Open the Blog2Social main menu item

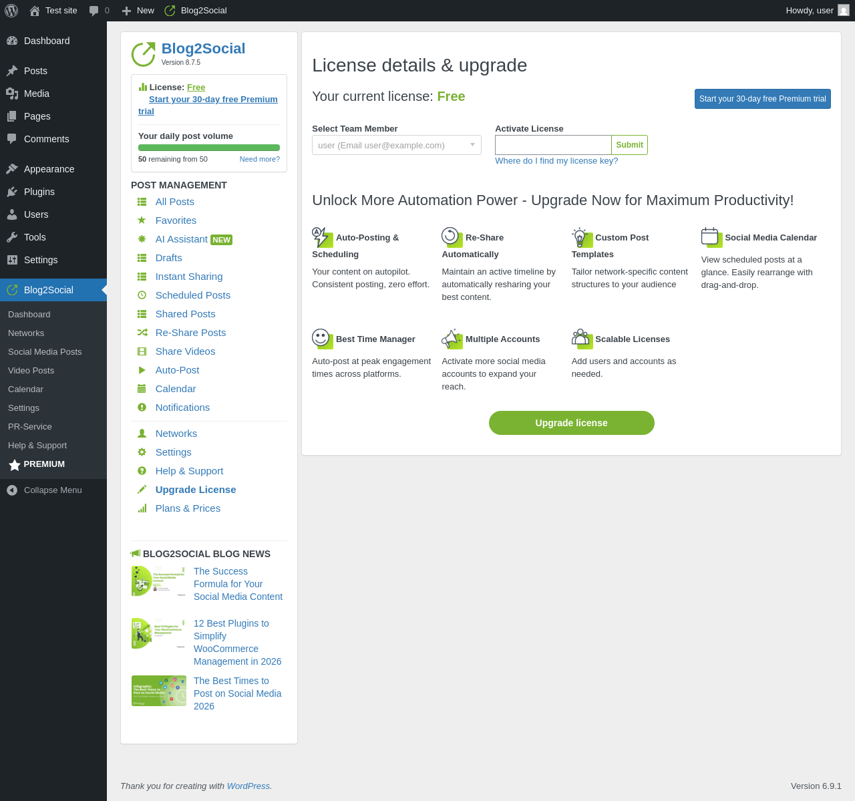point(53,290)
